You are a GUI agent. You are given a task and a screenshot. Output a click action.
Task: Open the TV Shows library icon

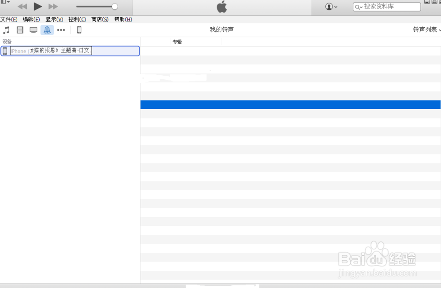click(x=34, y=30)
